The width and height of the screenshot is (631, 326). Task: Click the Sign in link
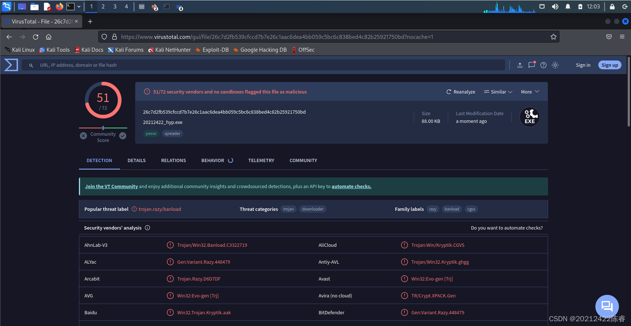point(583,65)
